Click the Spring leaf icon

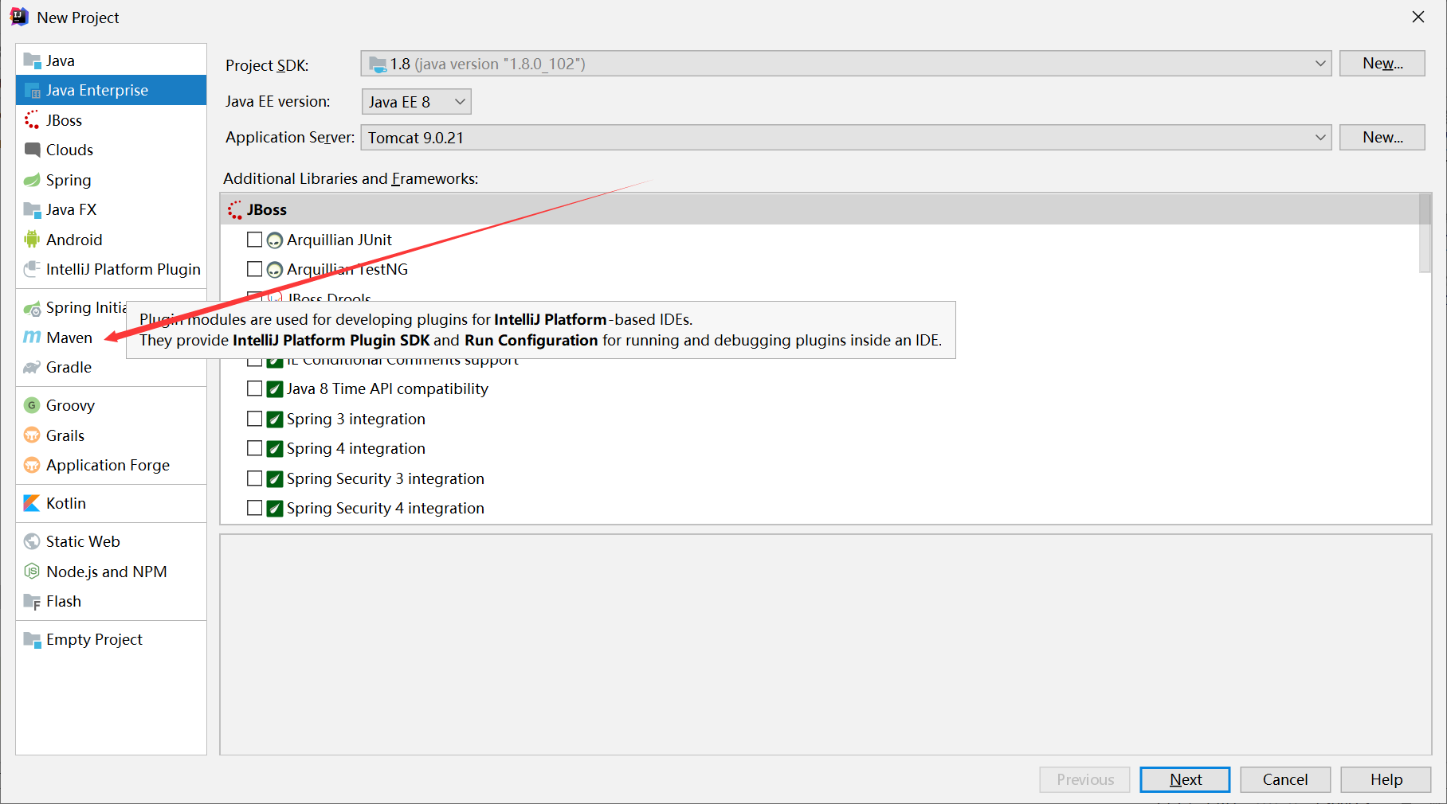pos(32,180)
